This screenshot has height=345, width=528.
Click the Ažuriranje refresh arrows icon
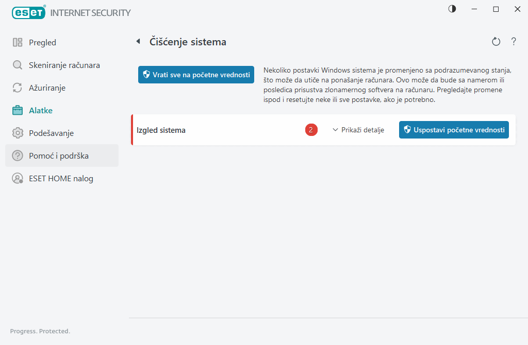(18, 88)
